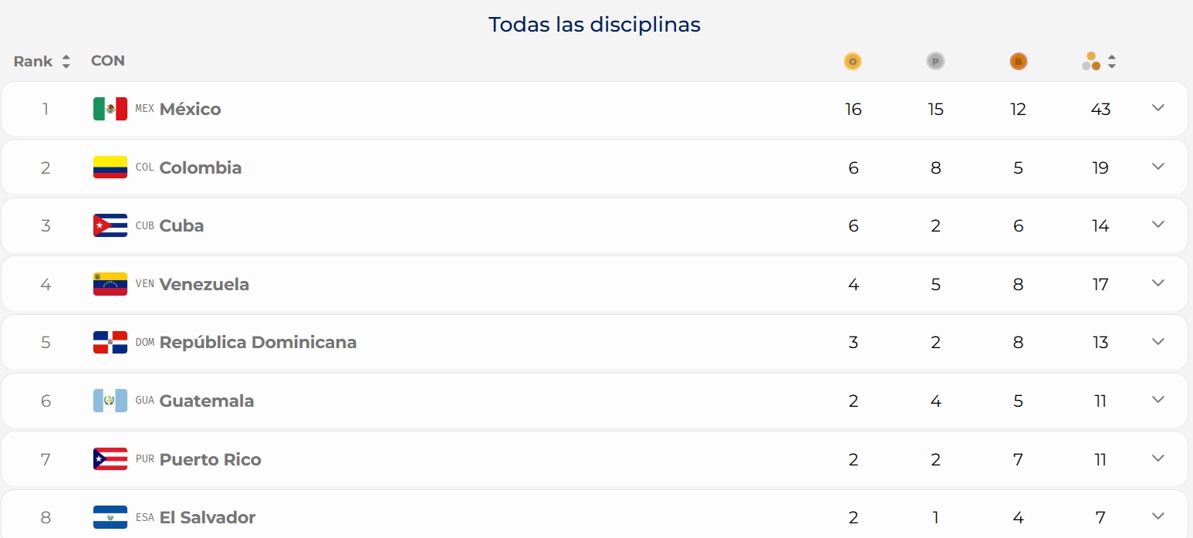1193x538 pixels.
Task: Click the México flag icon
Action: click(x=110, y=109)
